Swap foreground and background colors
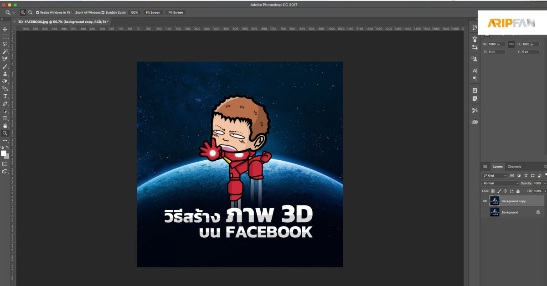 (7, 148)
